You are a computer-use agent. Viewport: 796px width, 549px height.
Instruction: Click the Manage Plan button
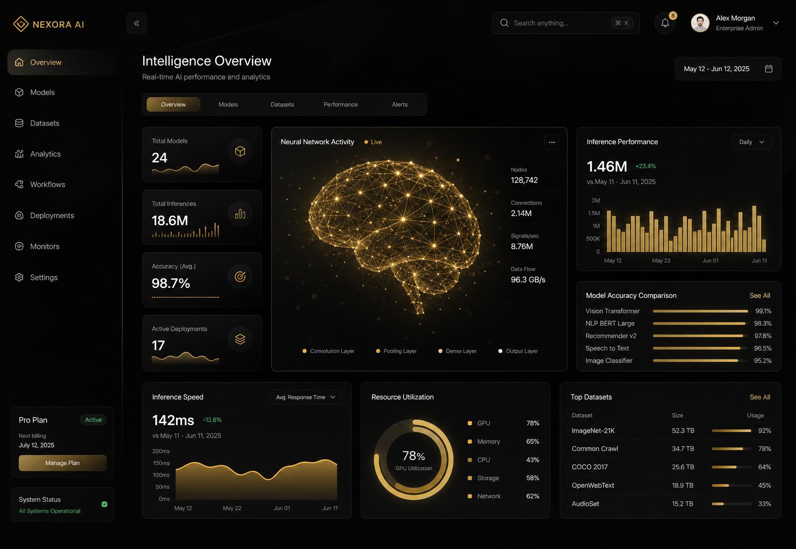(63, 463)
